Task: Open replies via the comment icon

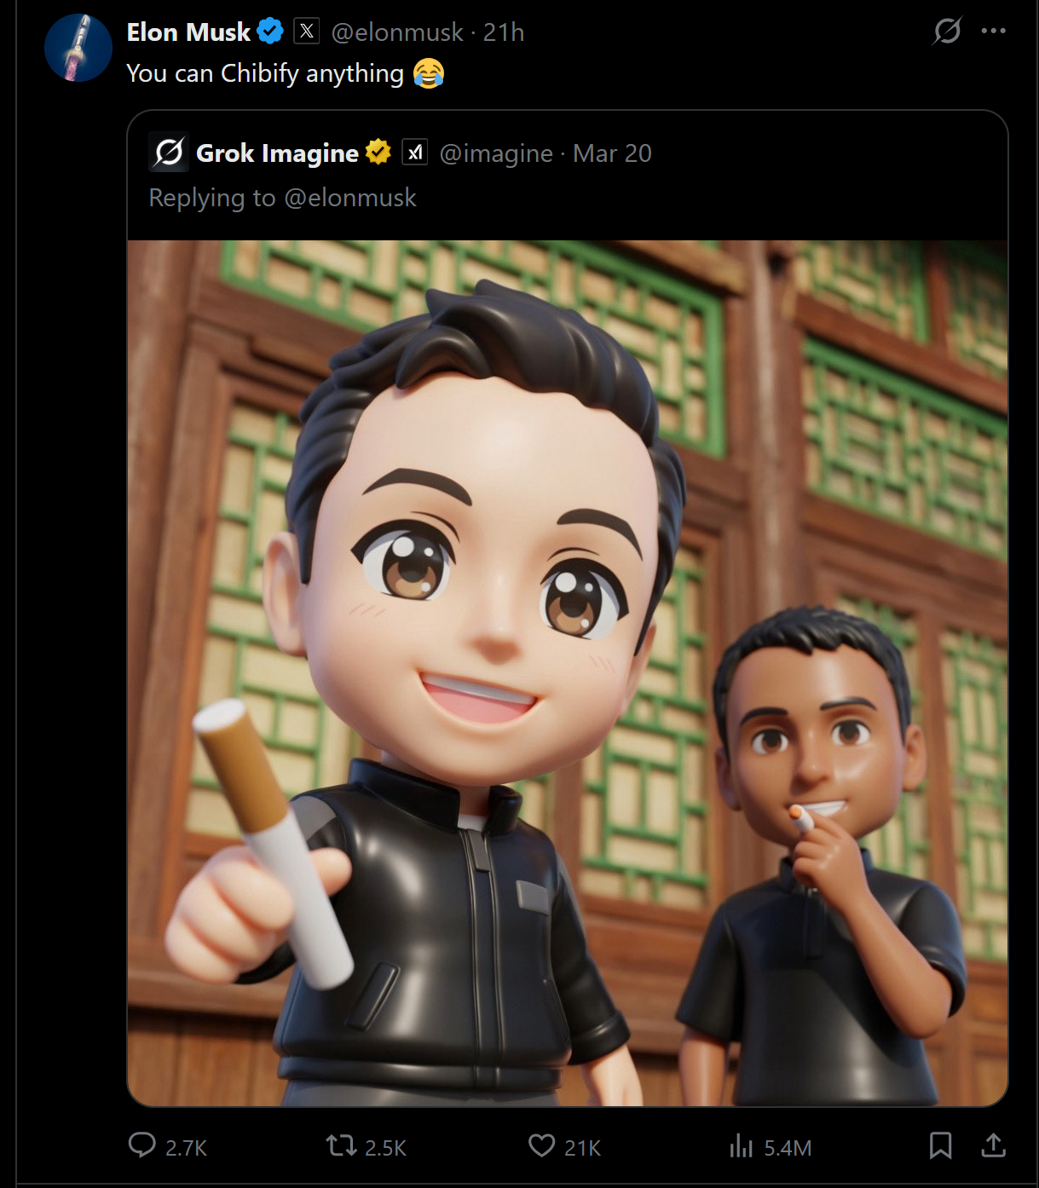Action: (142, 1145)
